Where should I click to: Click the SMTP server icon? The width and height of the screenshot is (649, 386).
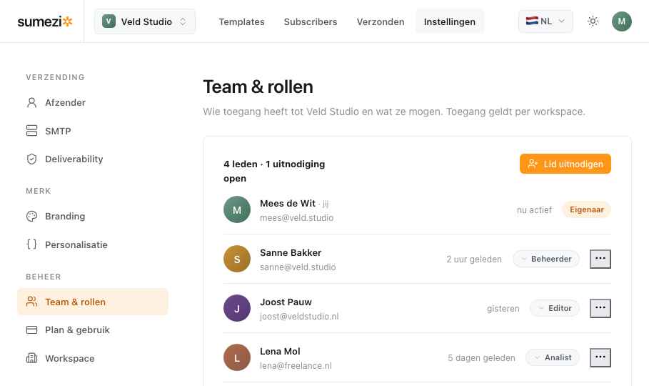tap(32, 131)
